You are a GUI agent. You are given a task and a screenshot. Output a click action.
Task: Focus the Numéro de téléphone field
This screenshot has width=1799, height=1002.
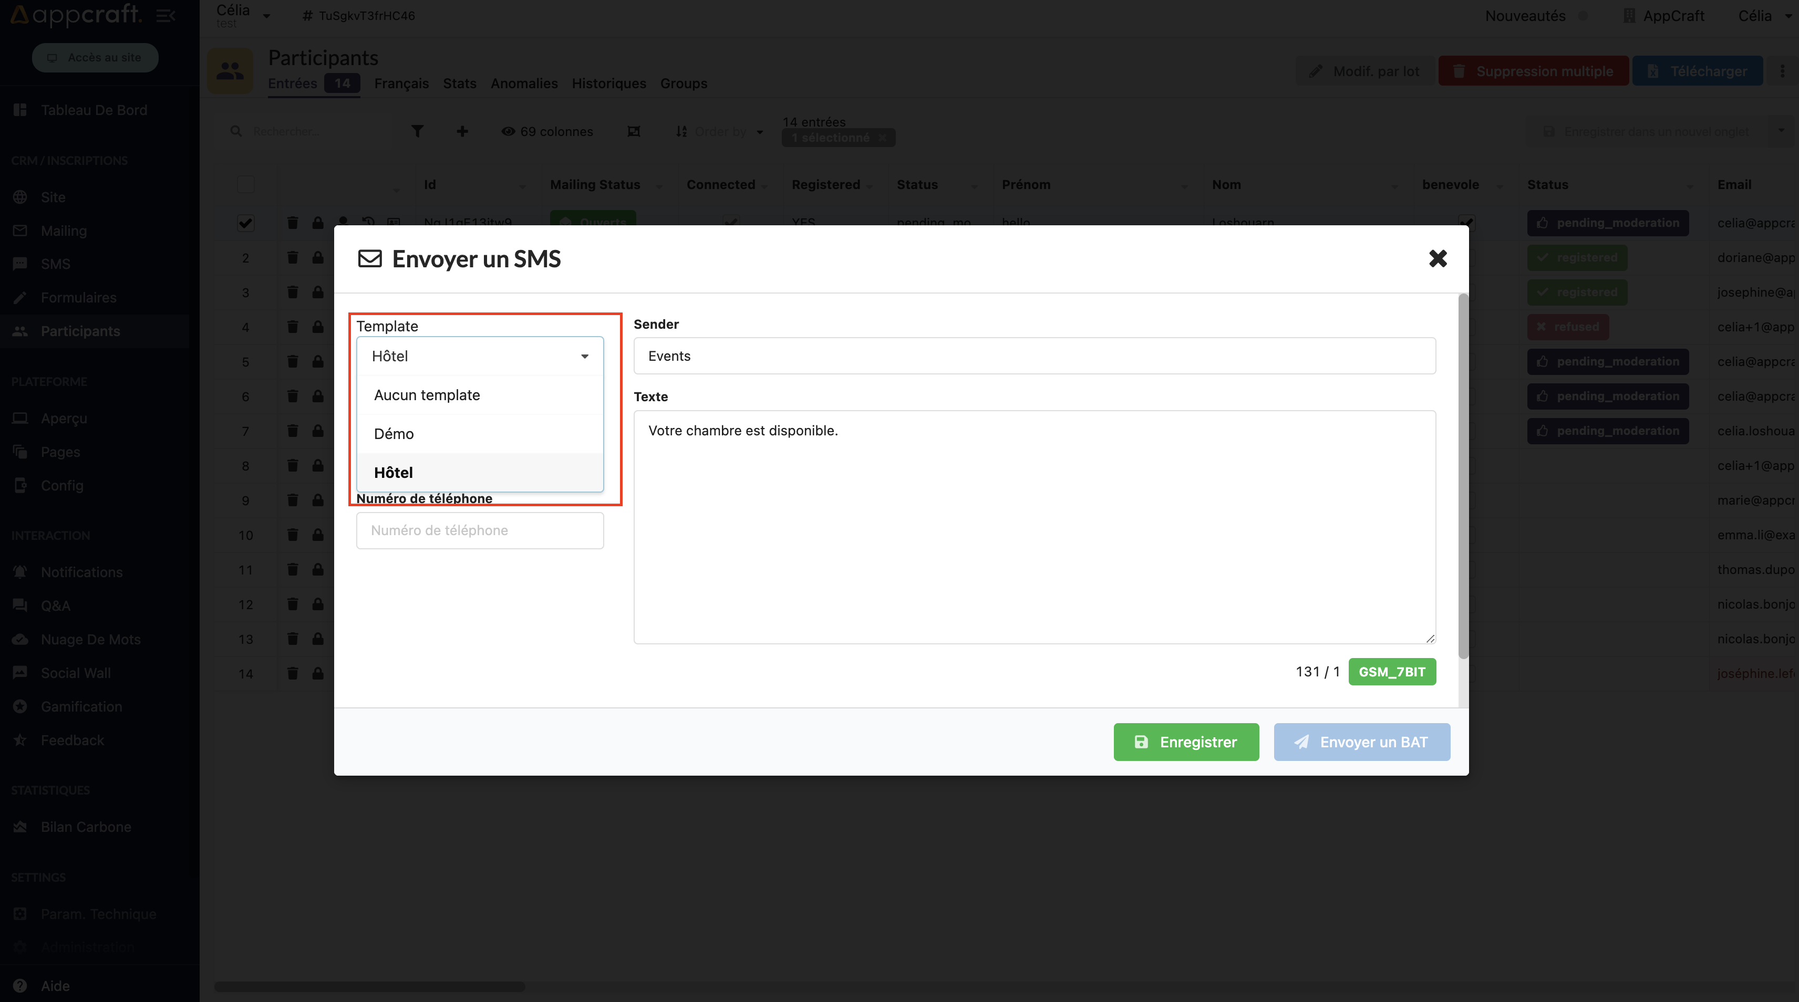tap(480, 530)
